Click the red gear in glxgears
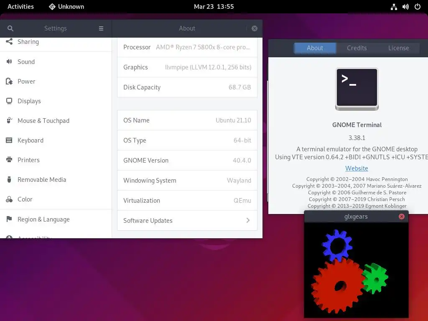The width and height of the screenshot is (428, 321). (338, 286)
